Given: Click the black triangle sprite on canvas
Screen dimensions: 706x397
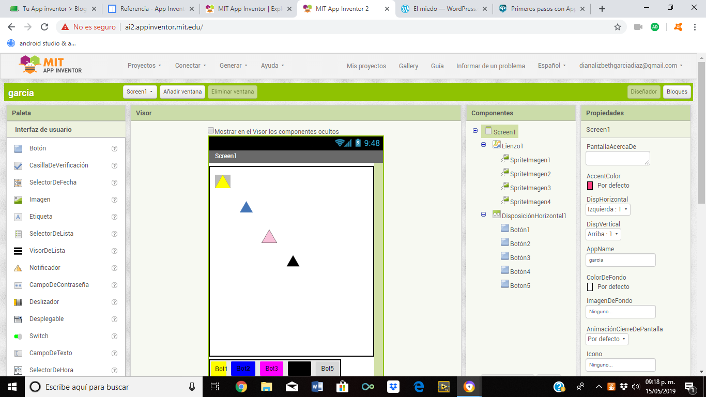Looking at the screenshot, I should click(293, 261).
